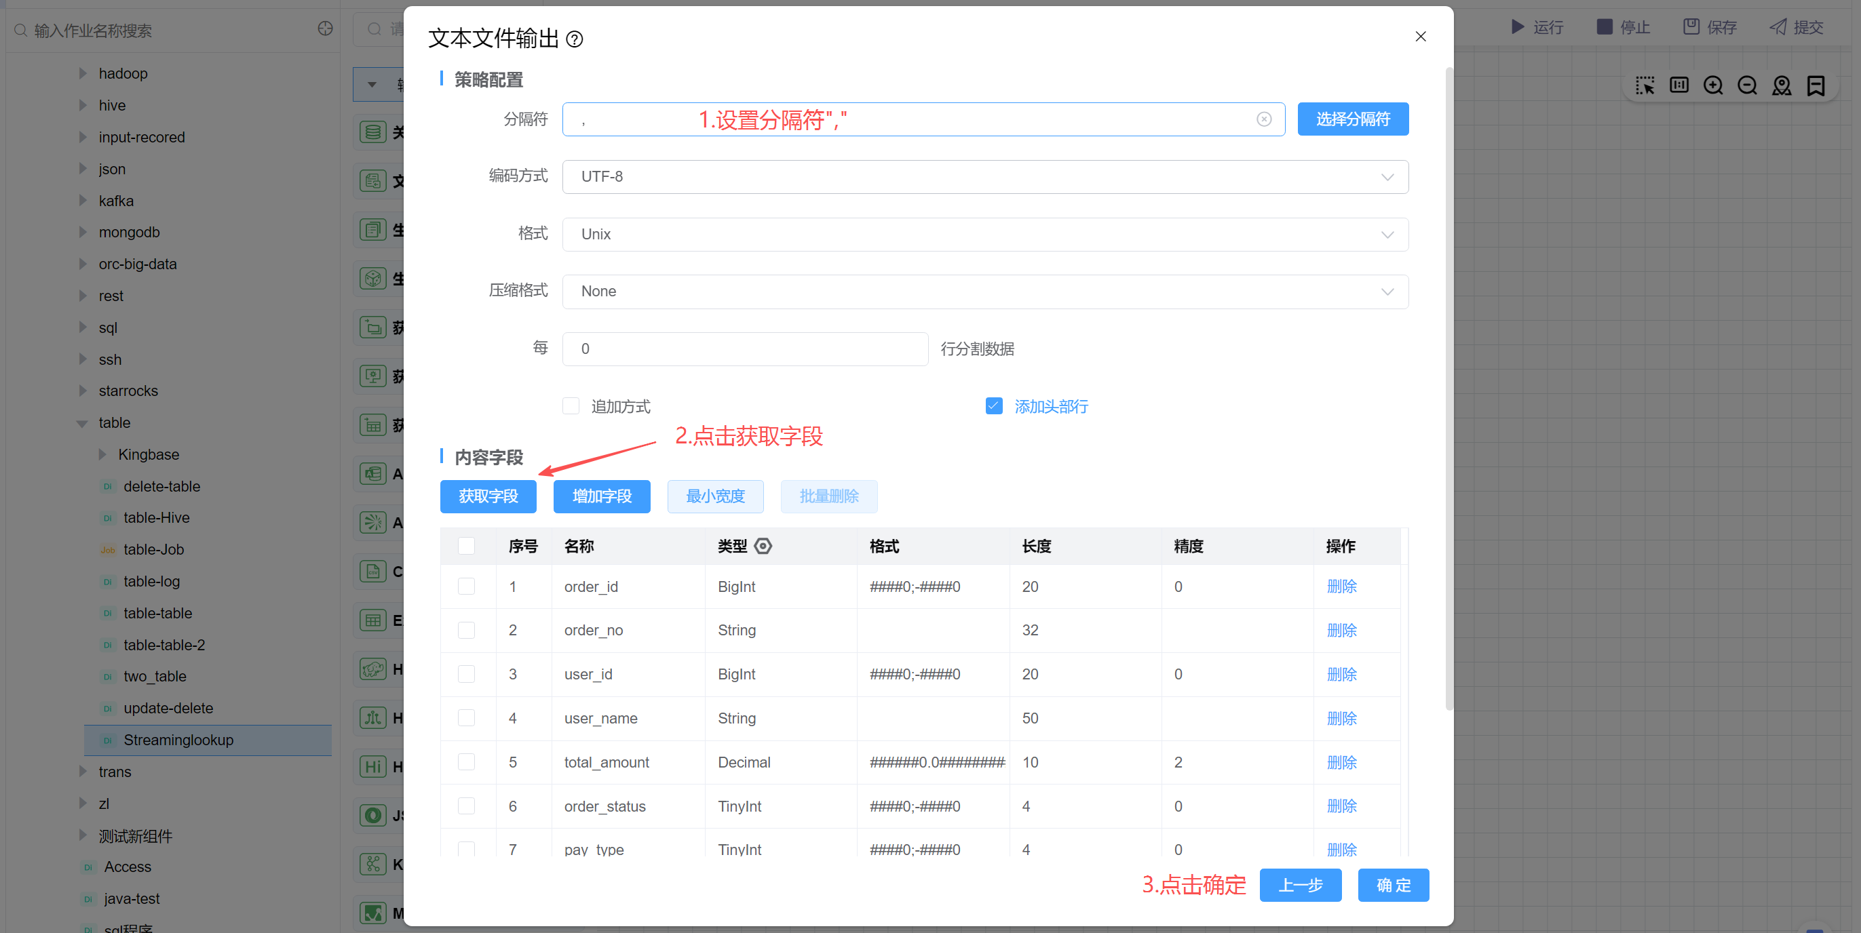
Task: Click the 行分割数据 number input field
Action: pyautogui.click(x=744, y=349)
